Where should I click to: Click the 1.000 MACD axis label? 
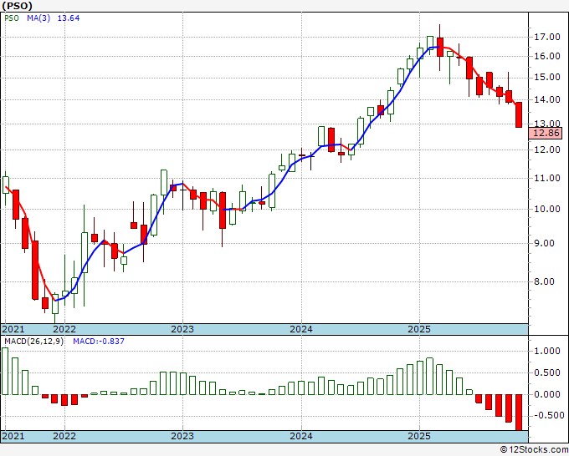[x=547, y=351]
